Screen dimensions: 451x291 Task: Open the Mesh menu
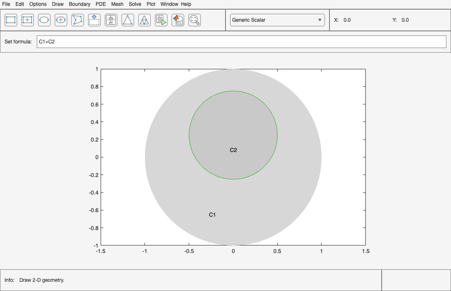(x=117, y=4)
